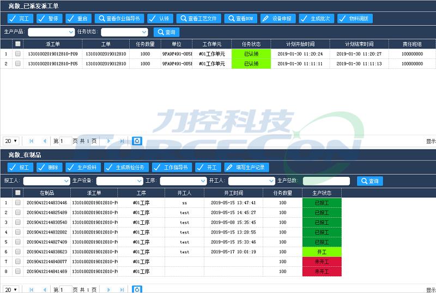This screenshot has height=293, width=436.
Task: Click the 完工 button in the dispatched orders toolbar
Action: click(x=20, y=19)
